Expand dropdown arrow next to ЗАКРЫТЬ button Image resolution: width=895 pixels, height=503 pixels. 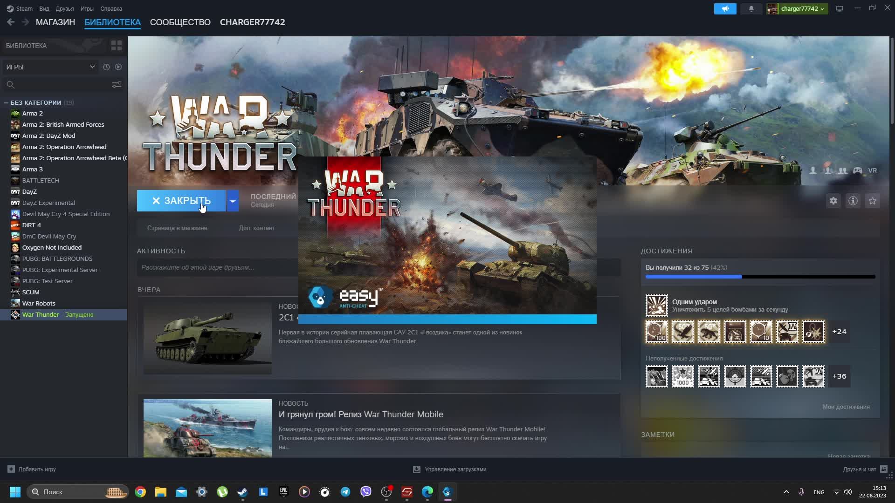(233, 201)
